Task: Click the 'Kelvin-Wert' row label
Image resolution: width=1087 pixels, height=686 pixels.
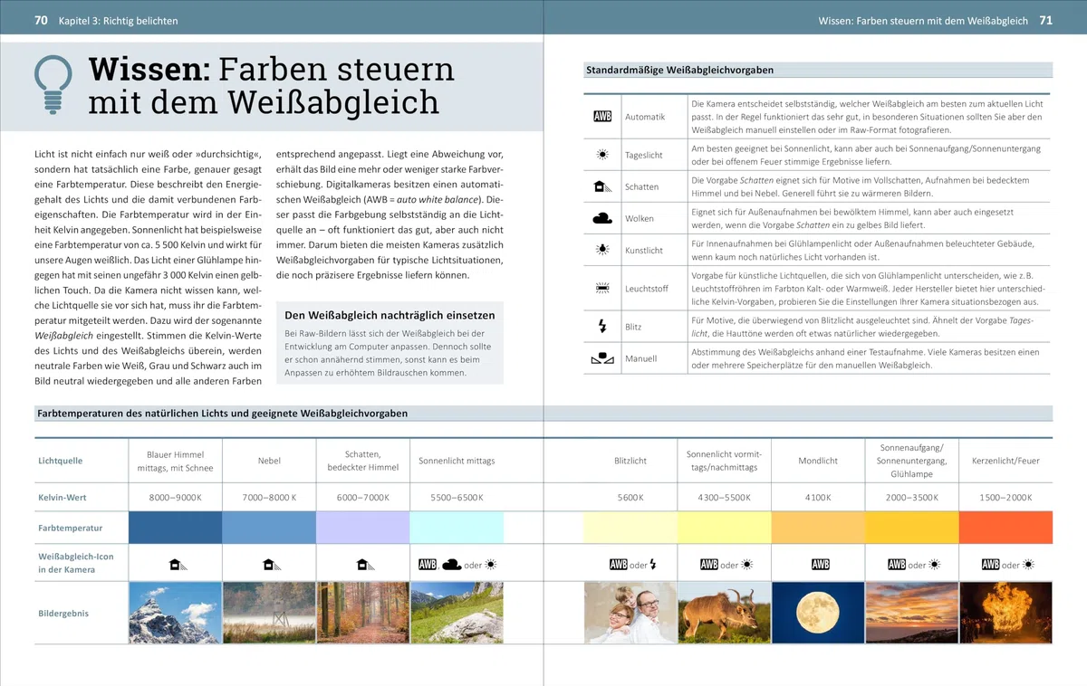Action: pyautogui.click(x=63, y=498)
